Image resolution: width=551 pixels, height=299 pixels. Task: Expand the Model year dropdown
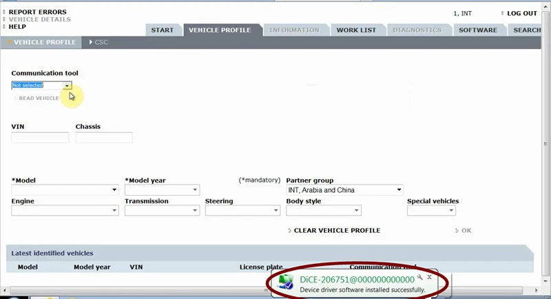163,189
